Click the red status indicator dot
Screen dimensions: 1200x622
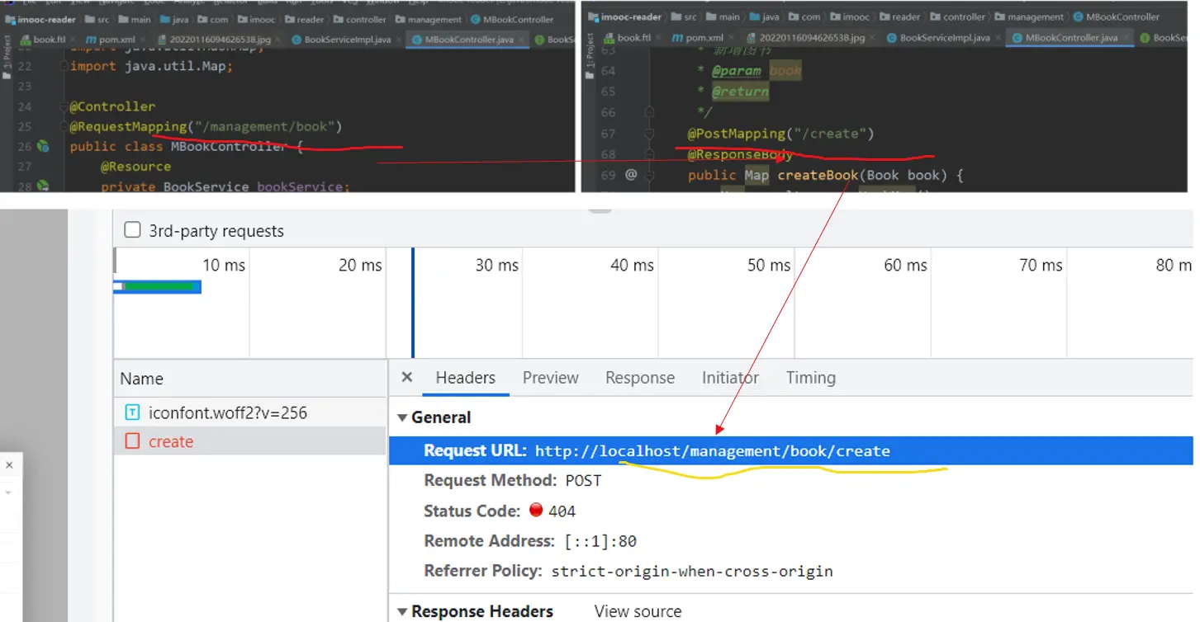point(536,510)
